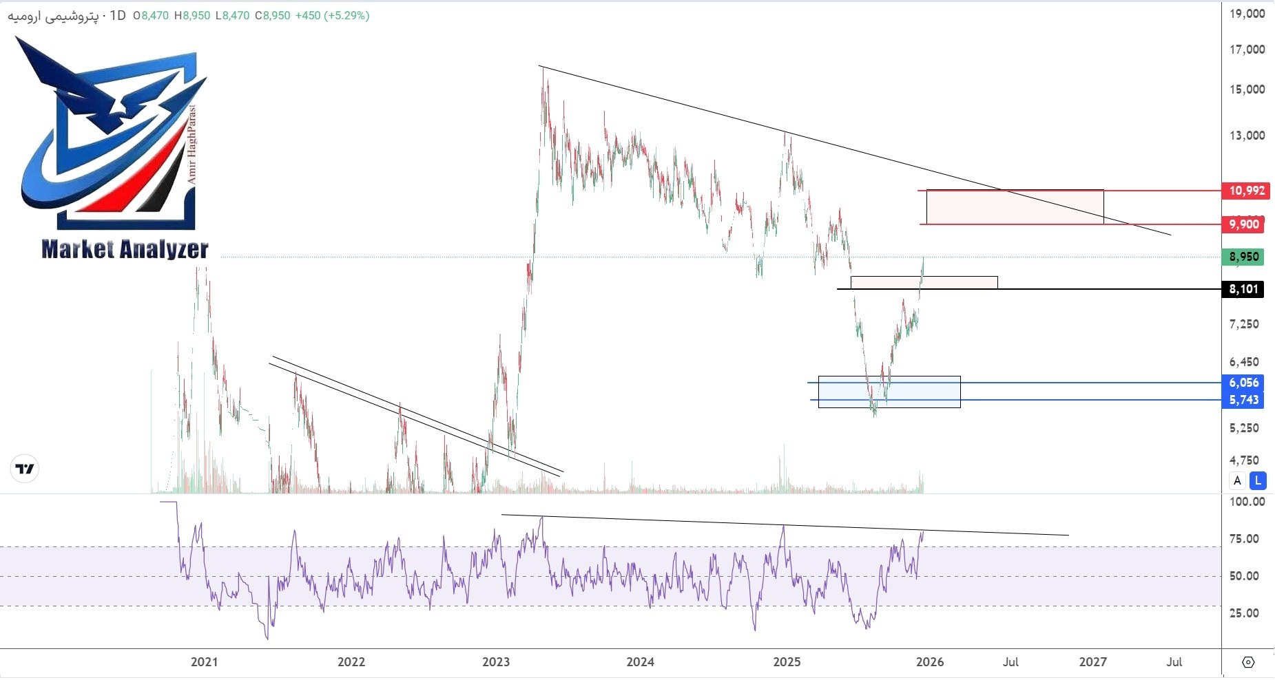Click the 10,992 red price label
This screenshot has height=680, width=1275.
click(x=1246, y=191)
